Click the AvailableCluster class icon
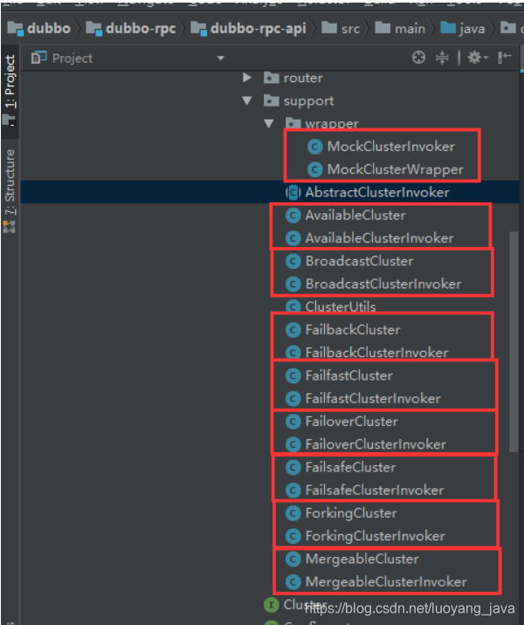 click(293, 216)
